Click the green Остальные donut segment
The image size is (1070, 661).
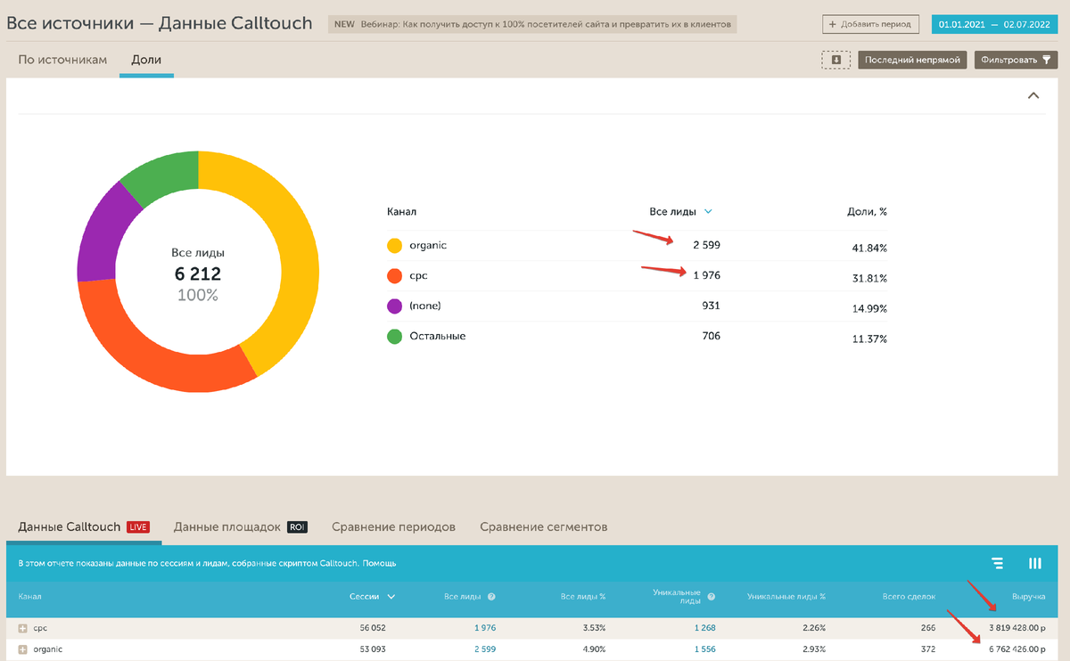(163, 175)
